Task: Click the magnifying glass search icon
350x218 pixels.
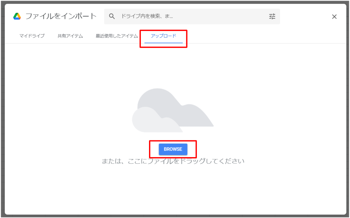Action: (x=112, y=16)
